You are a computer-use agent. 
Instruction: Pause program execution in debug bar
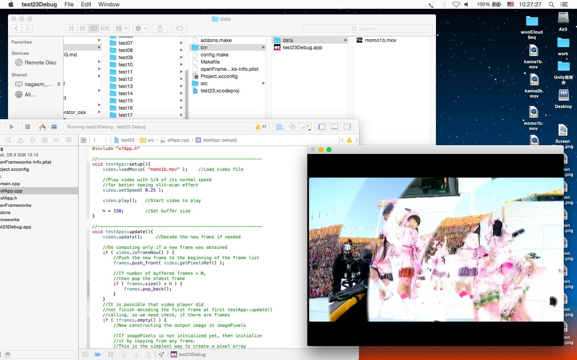(111, 354)
